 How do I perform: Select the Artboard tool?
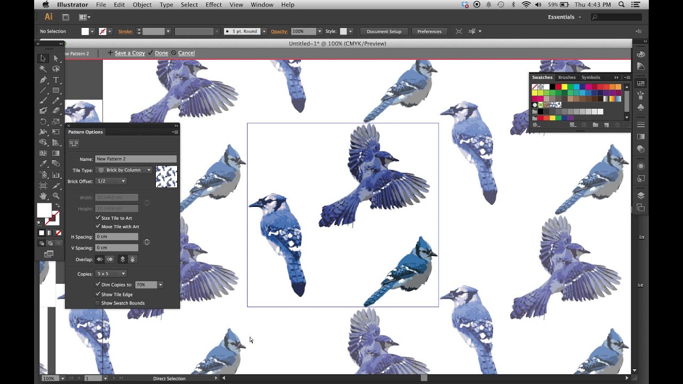point(43,185)
